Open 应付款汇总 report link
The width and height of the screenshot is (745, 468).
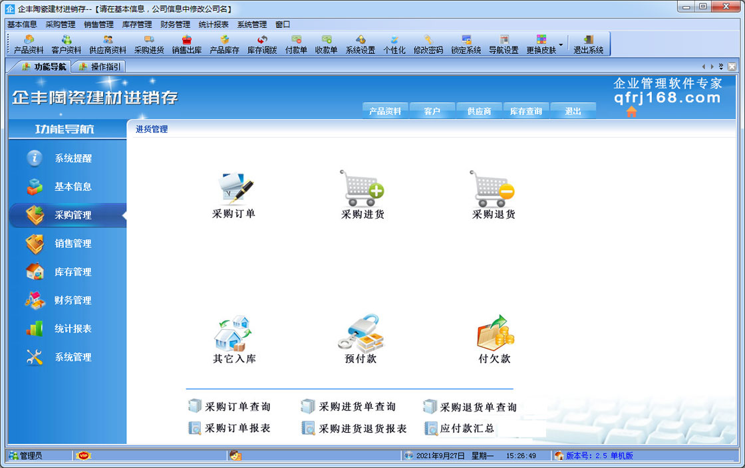[x=467, y=429]
